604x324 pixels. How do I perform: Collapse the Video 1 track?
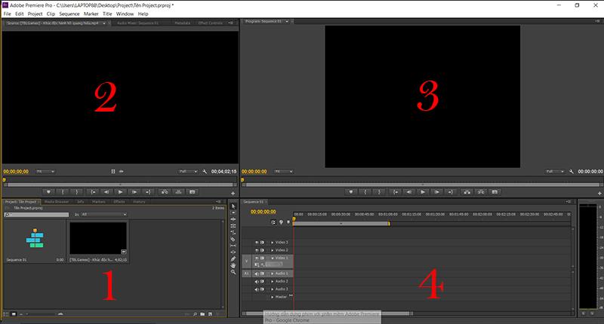coord(273,258)
